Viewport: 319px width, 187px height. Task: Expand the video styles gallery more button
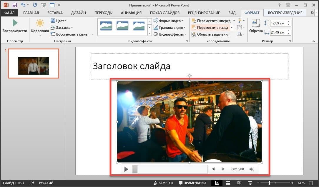click(x=149, y=33)
